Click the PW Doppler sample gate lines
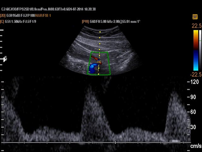The width and height of the screenshot is (202, 152). coord(99,62)
